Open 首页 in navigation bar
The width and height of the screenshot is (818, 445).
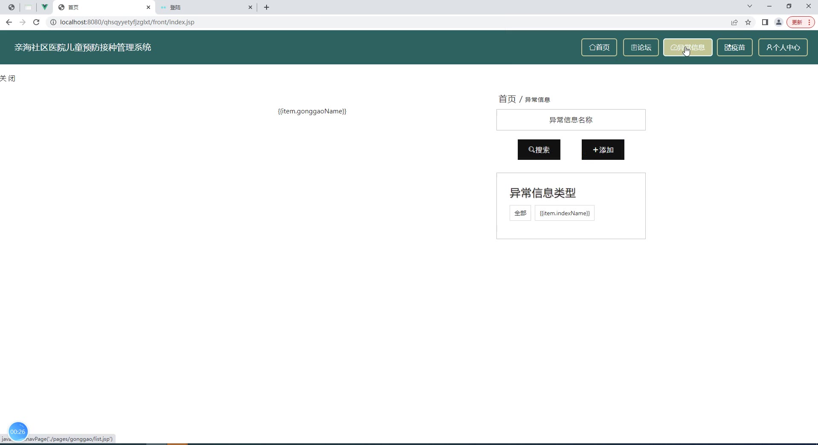click(599, 47)
